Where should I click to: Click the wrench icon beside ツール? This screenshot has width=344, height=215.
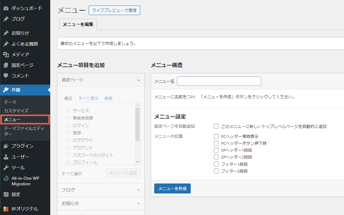pos(6,168)
